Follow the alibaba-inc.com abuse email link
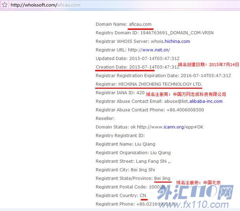 [206, 101]
